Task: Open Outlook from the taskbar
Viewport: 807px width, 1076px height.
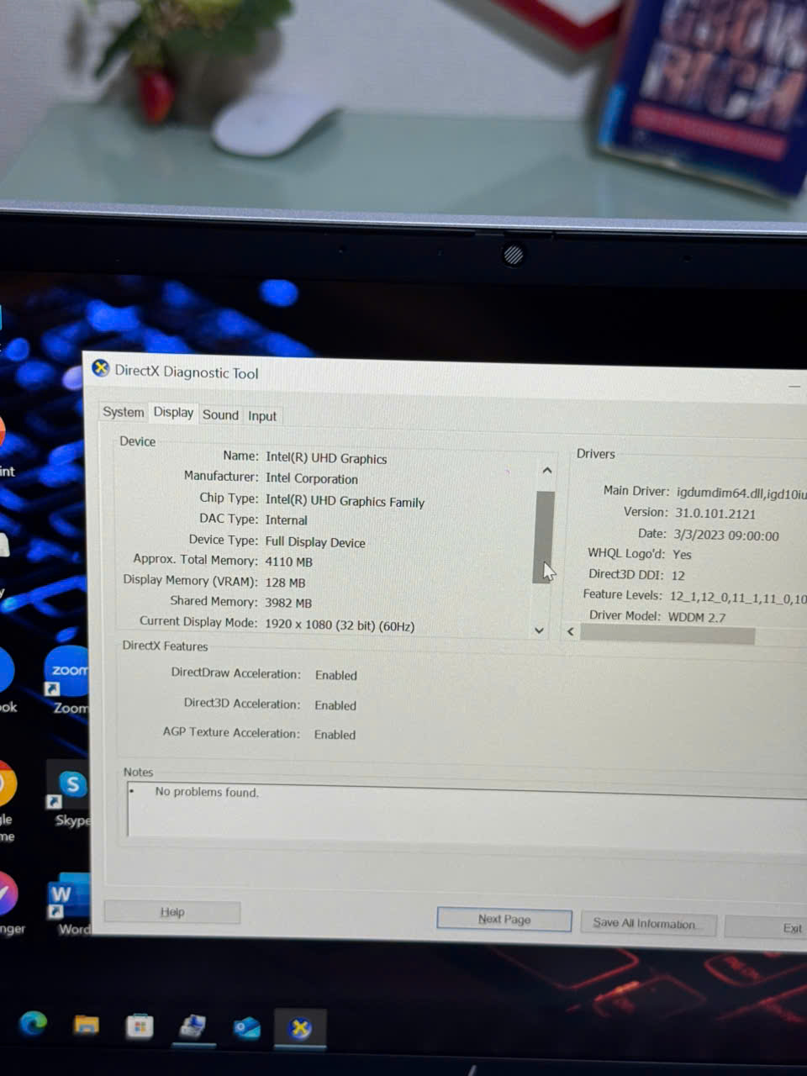Action: click(x=247, y=1028)
